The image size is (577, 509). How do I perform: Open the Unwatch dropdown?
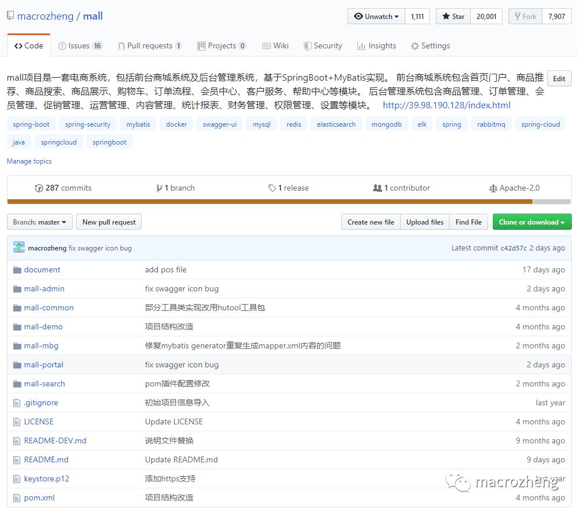[x=376, y=16]
